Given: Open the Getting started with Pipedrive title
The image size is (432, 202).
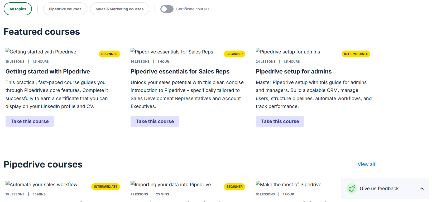Looking at the screenshot, I should 48,71.
